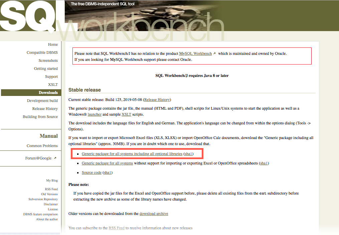339x235 pixels.
Task: Open the Manual heading link in sidebar
Action: (x=49, y=136)
